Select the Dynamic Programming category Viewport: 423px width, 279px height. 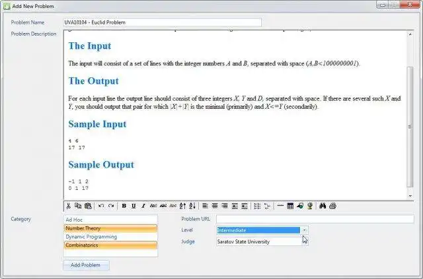tap(110, 237)
